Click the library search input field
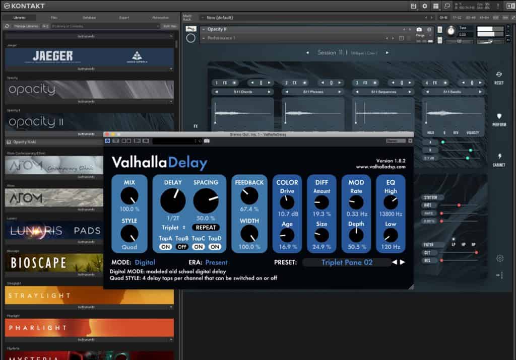This screenshot has height=360, width=516. pos(105,26)
